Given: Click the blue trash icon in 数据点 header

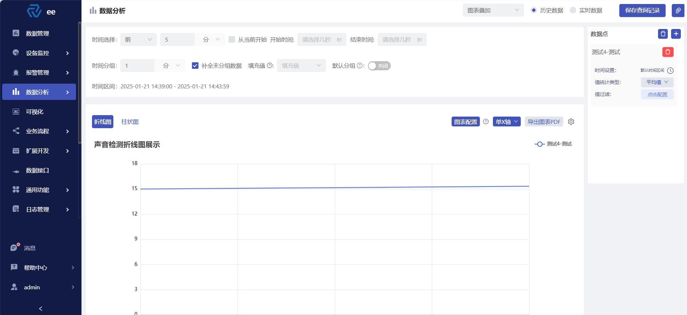Looking at the screenshot, I should [x=663, y=34].
